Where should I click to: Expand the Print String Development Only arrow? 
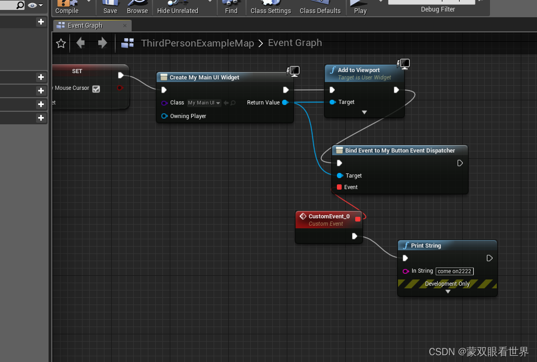(x=448, y=292)
